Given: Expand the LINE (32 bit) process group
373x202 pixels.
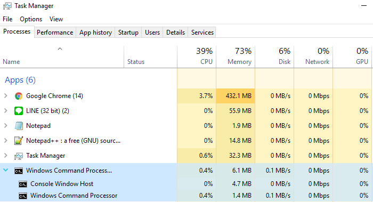Looking at the screenshot, I should click(6, 111).
